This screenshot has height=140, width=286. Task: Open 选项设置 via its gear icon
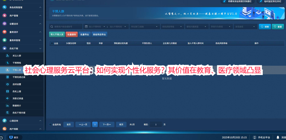8,84
